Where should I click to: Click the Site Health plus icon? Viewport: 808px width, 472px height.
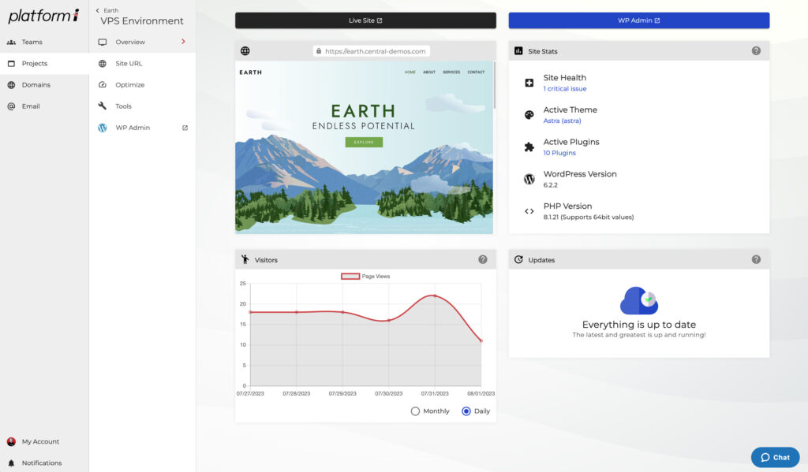coord(529,83)
